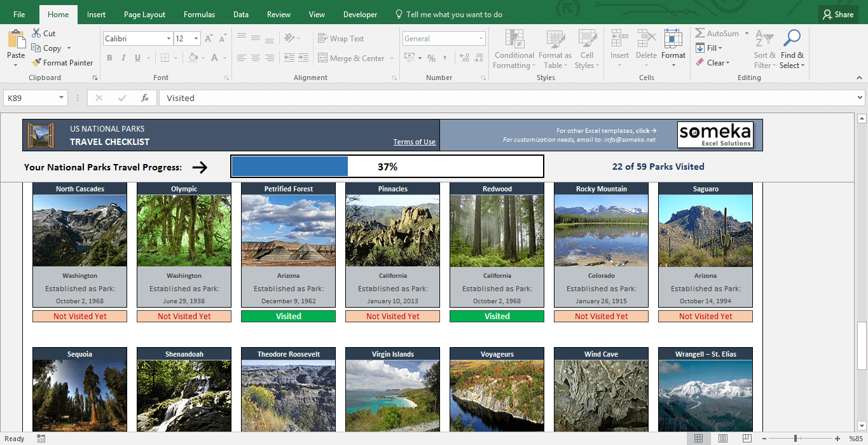The image size is (868, 445).
Task: Open Format as Table gallery
Action: coord(555,50)
